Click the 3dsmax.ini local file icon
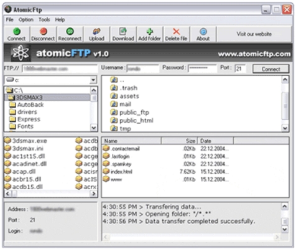 pos(7,148)
